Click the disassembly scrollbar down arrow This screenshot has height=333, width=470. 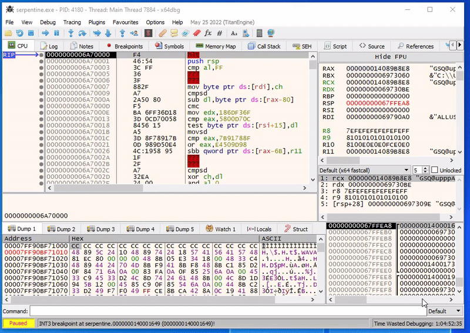(x=313, y=180)
